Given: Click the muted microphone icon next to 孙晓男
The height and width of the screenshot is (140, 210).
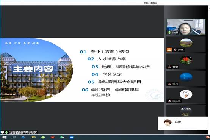Looking at the screenshot, I should (169, 101).
